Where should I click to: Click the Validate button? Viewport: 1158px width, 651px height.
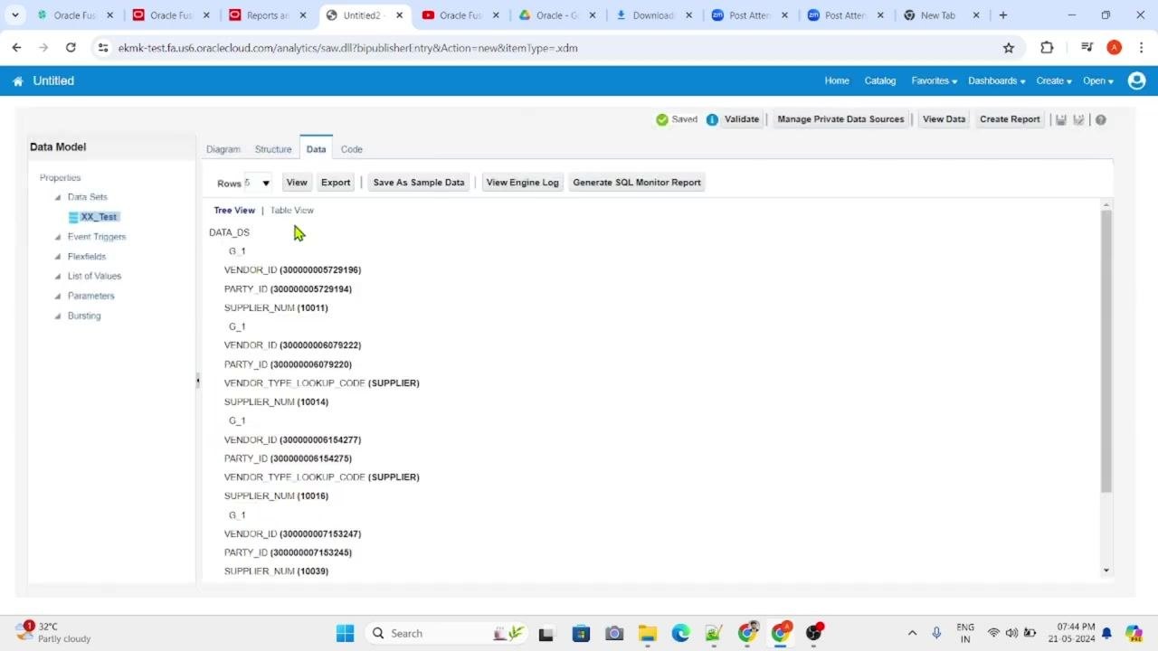[742, 119]
